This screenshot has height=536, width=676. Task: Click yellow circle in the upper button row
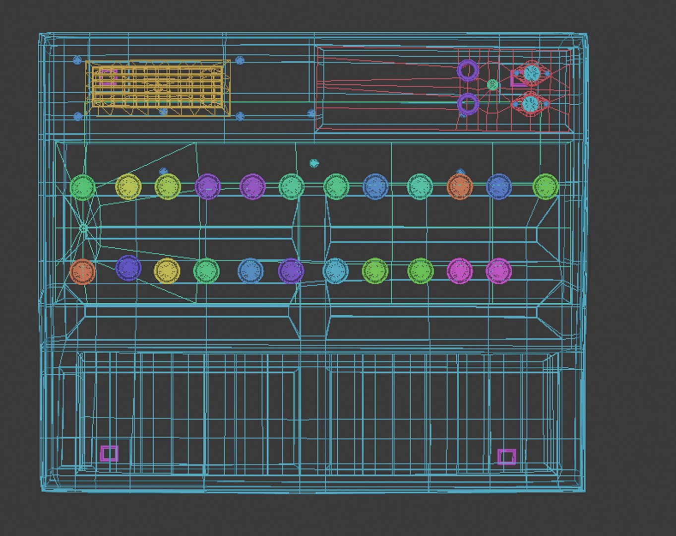point(128,187)
